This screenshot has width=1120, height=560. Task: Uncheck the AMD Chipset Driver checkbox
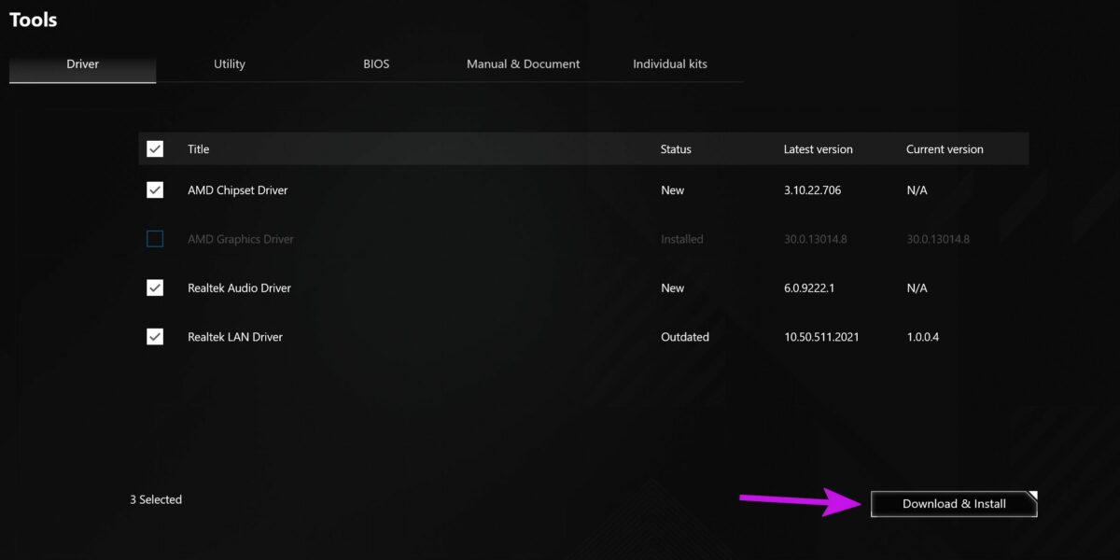(x=155, y=190)
